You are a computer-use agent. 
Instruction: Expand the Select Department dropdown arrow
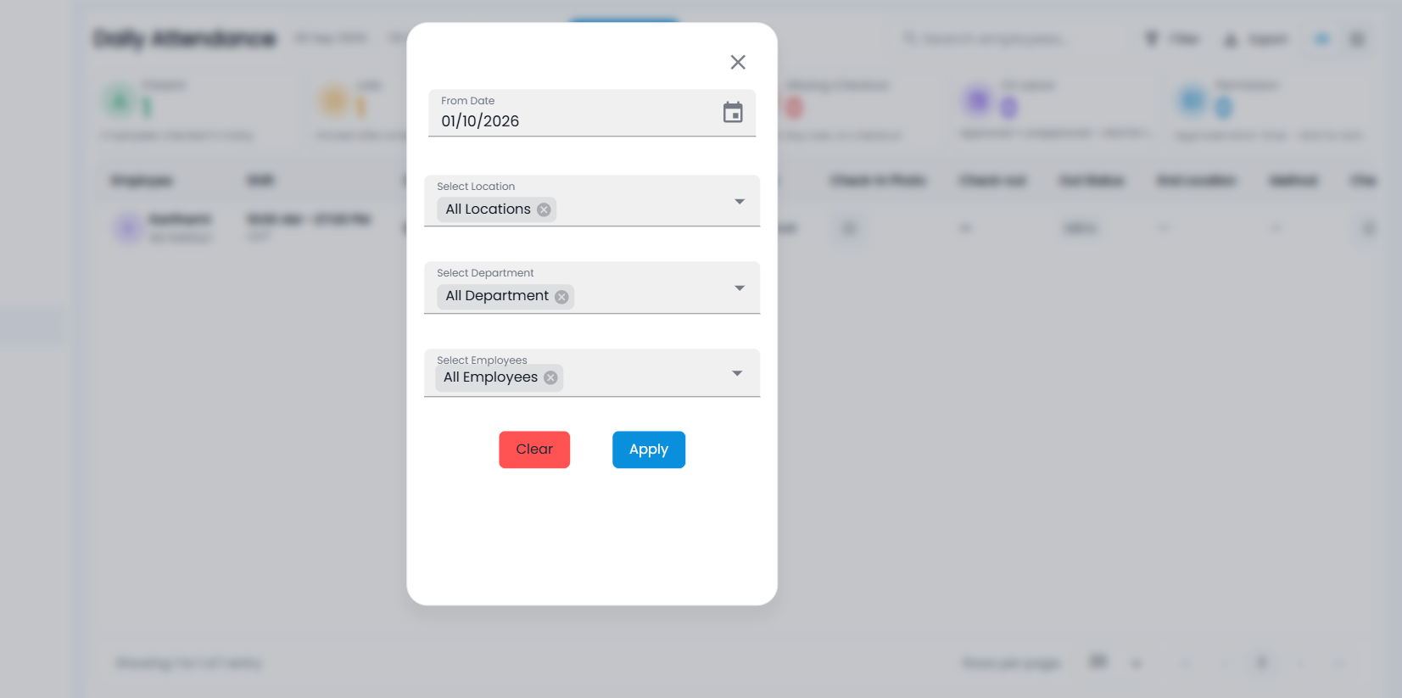click(740, 288)
